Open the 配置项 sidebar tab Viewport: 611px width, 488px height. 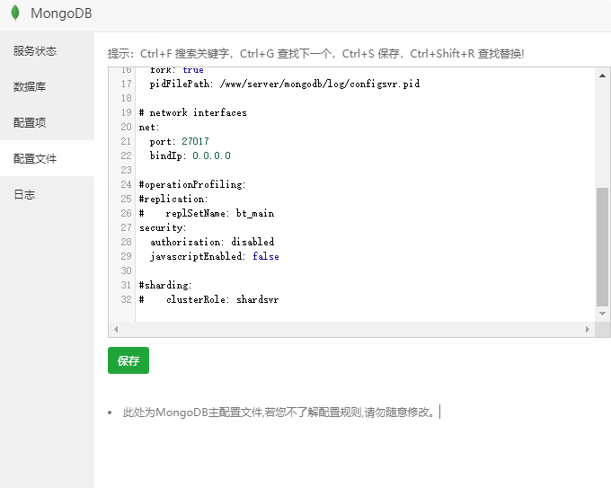pyautogui.click(x=47, y=122)
